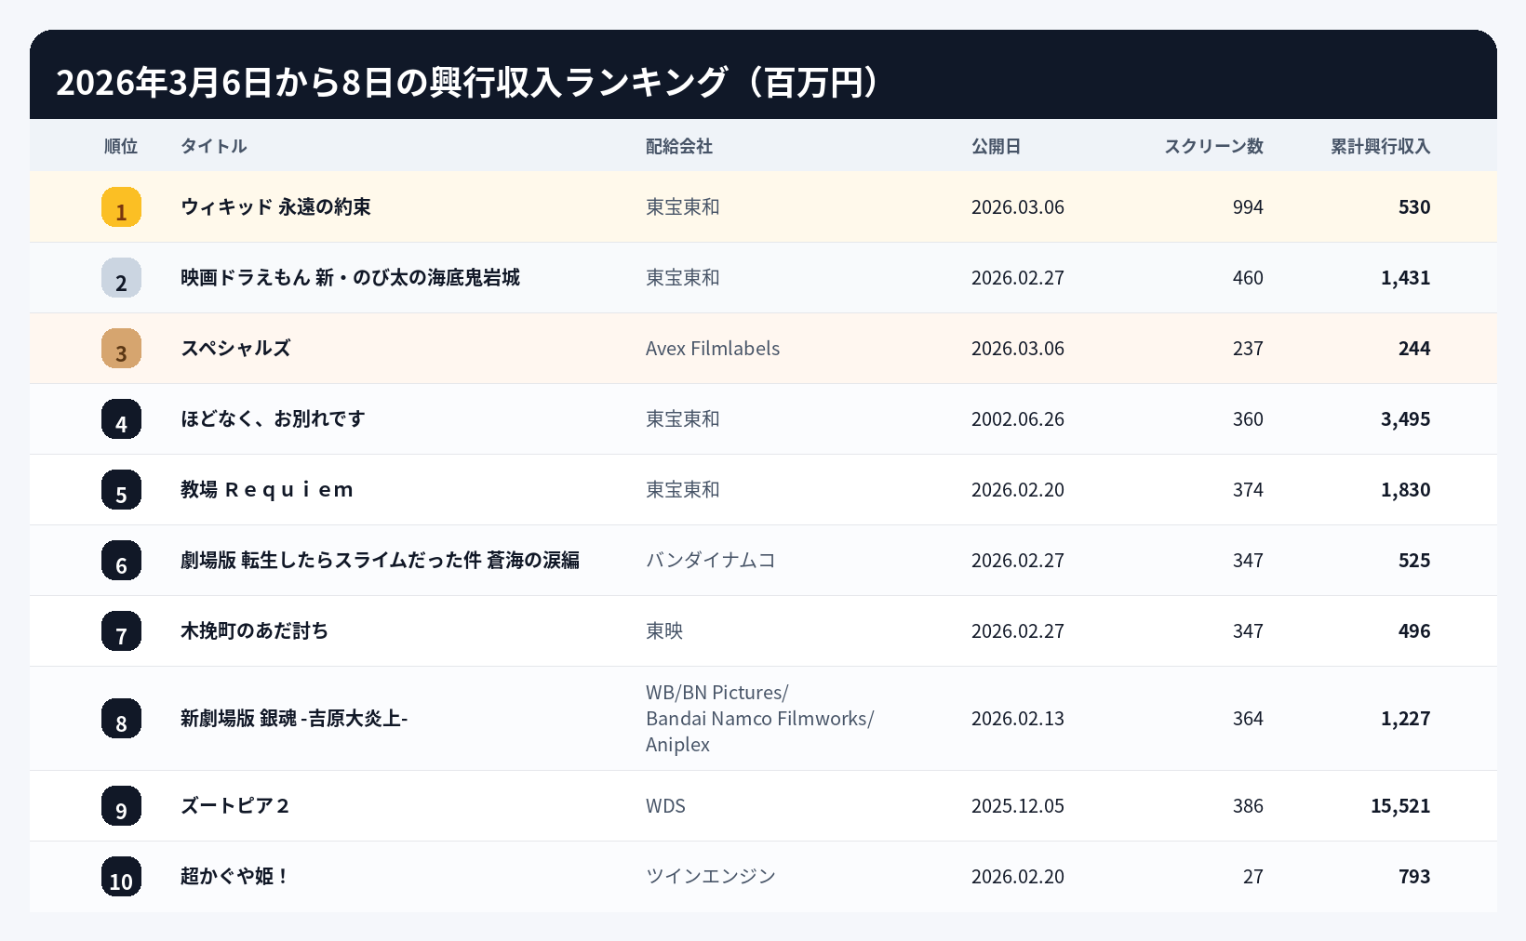Open the 映画ドラえもん title link
The width and height of the screenshot is (1526, 941).
click(350, 278)
